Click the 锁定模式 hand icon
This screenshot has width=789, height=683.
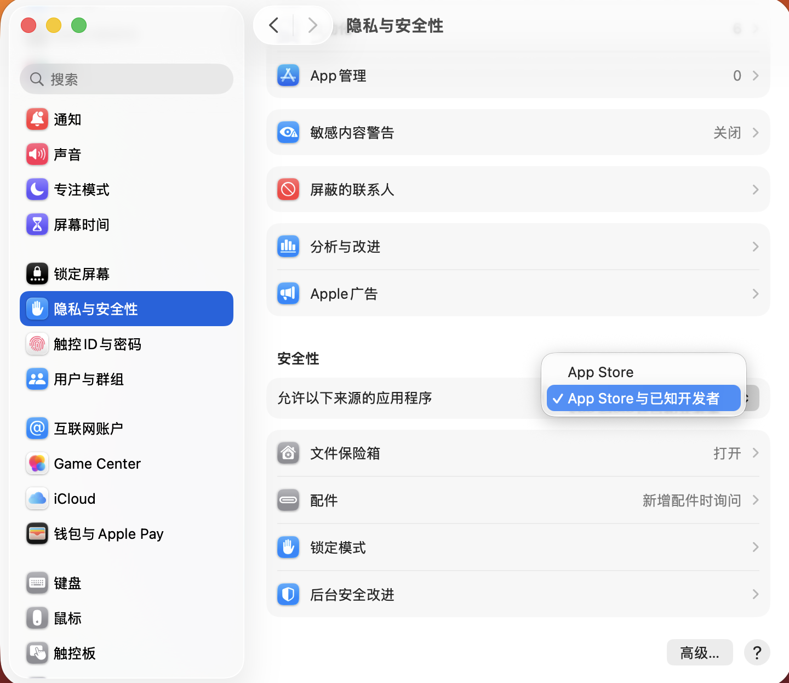[x=288, y=548]
